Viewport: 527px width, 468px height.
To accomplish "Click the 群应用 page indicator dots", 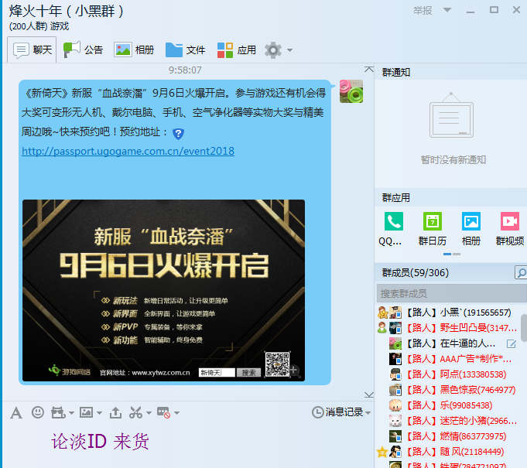I will 452,254.
